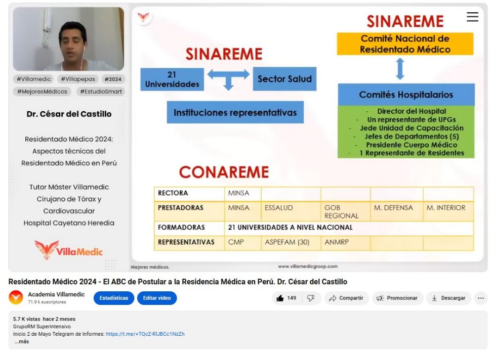Click the '71.9 k suscriptores' count
The width and height of the screenshot is (491, 354).
tap(47, 302)
